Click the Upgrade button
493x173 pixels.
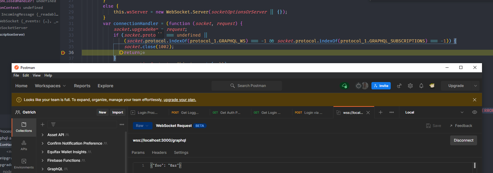[456, 86]
